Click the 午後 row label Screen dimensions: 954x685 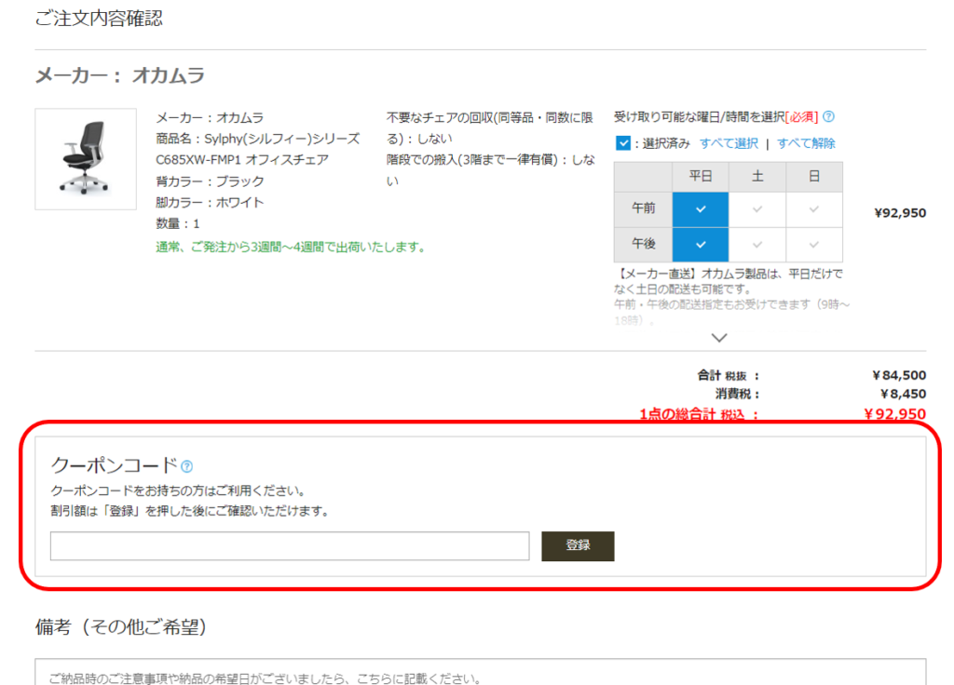pos(643,245)
